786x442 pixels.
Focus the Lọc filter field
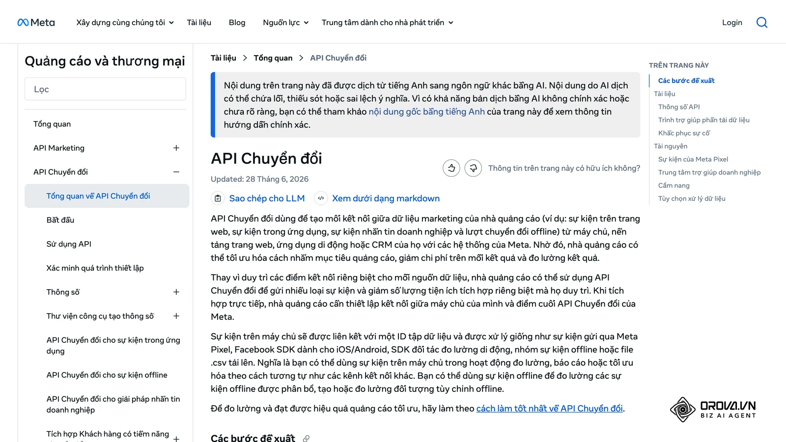(x=105, y=89)
